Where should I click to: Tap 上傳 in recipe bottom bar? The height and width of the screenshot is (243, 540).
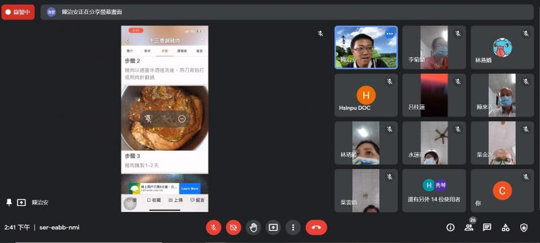175,200
